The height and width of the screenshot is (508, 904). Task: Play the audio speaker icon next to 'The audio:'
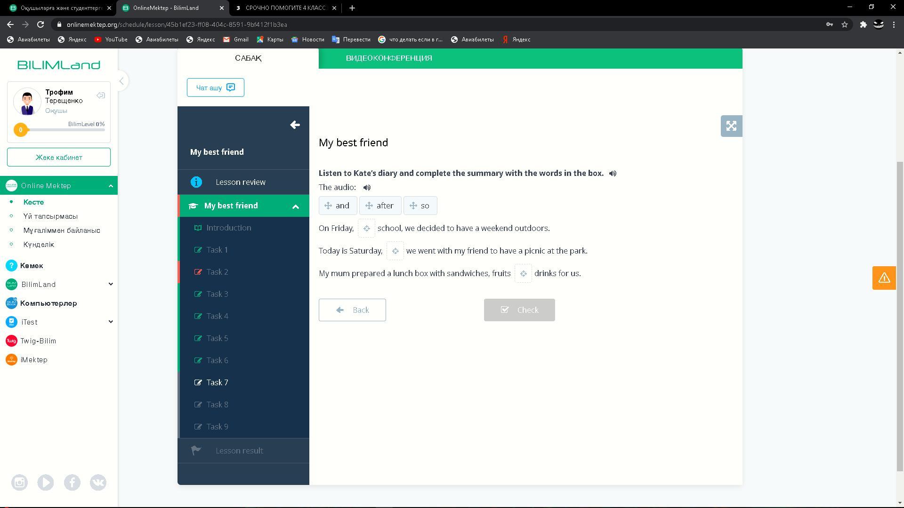point(367,188)
